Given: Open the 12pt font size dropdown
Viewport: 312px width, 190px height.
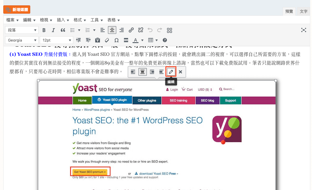Looking at the screenshot, I should click(56, 40).
